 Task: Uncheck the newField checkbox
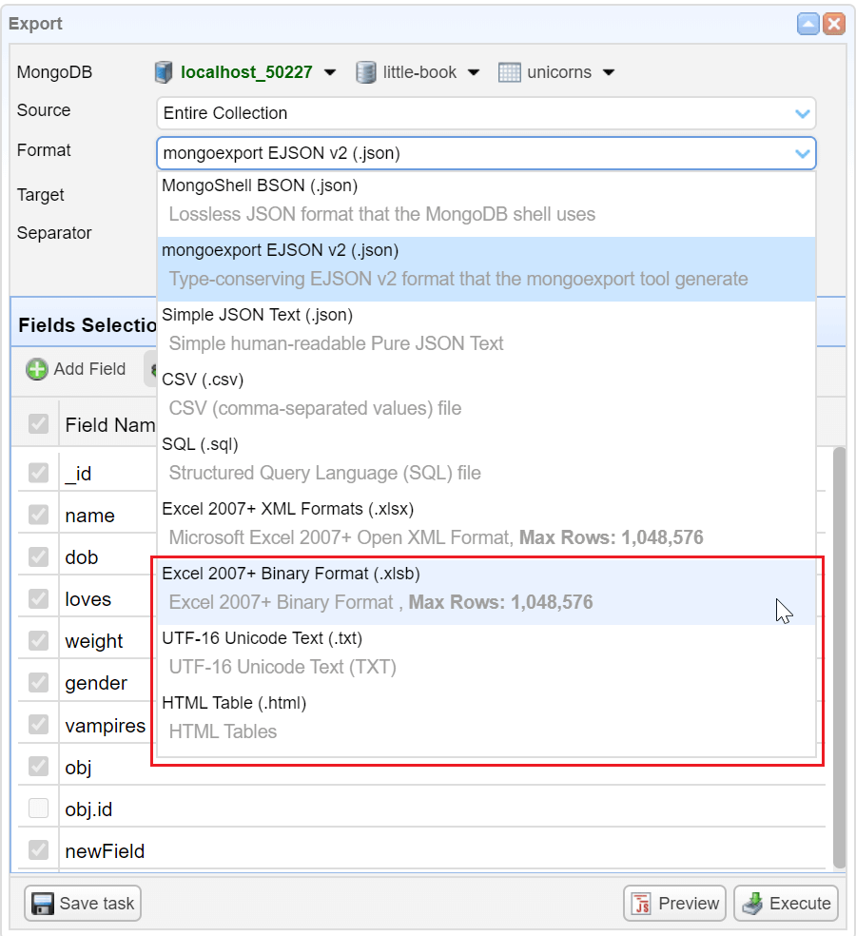coord(38,850)
